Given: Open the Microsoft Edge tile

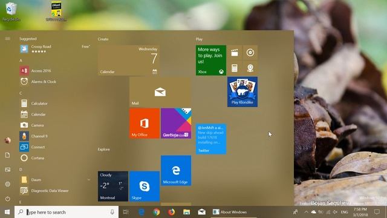Looking at the screenshot, I should tap(176, 171).
